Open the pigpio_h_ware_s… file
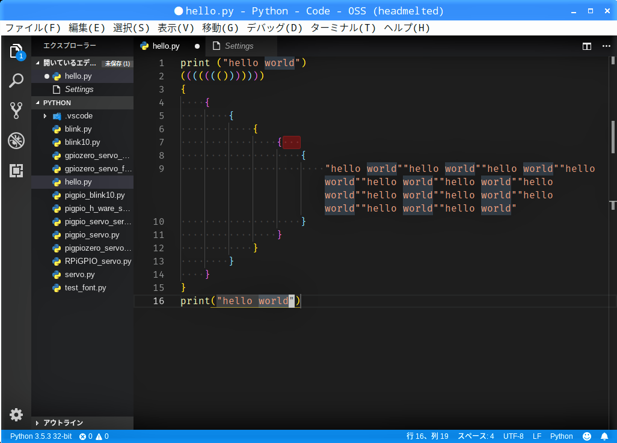This screenshot has height=443, width=617. [82, 209]
